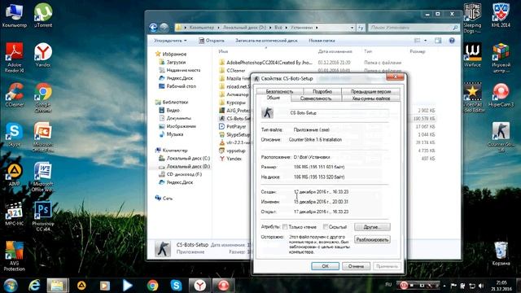The height and width of the screenshot is (293, 521).
Task: Open AVG Protection desktop icon
Action: click(x=15, y=256)
